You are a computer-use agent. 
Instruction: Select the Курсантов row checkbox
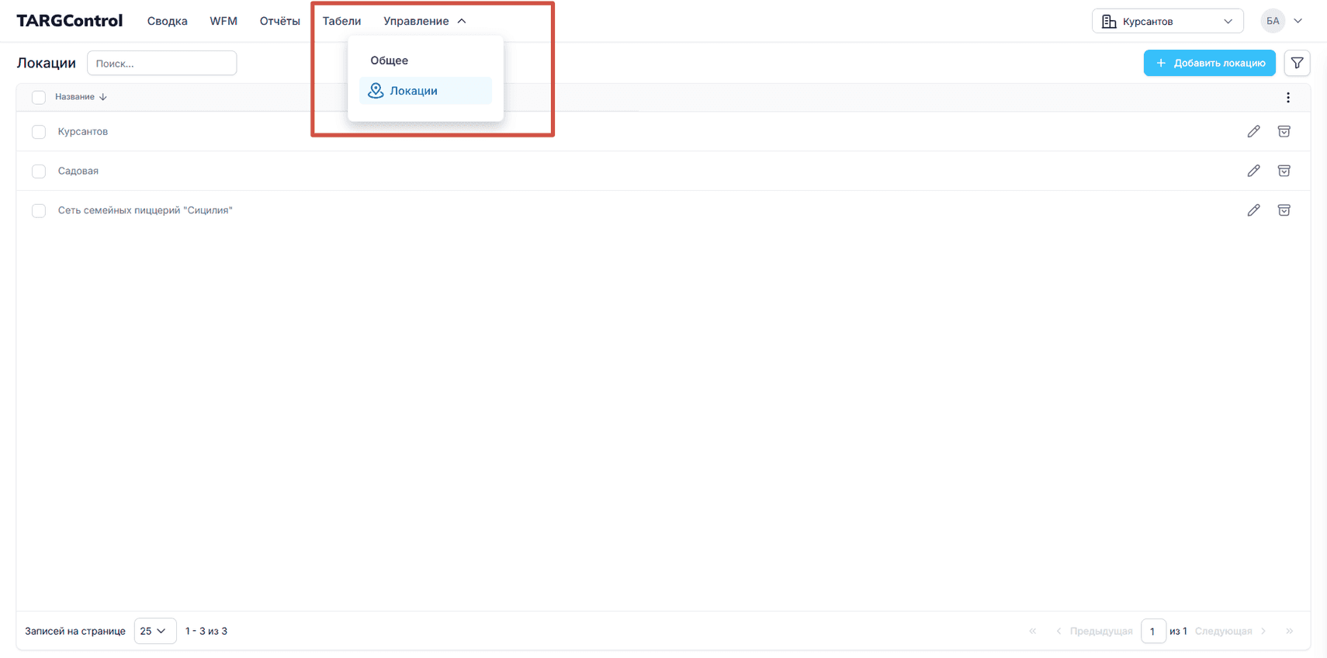tap(39, 132)
